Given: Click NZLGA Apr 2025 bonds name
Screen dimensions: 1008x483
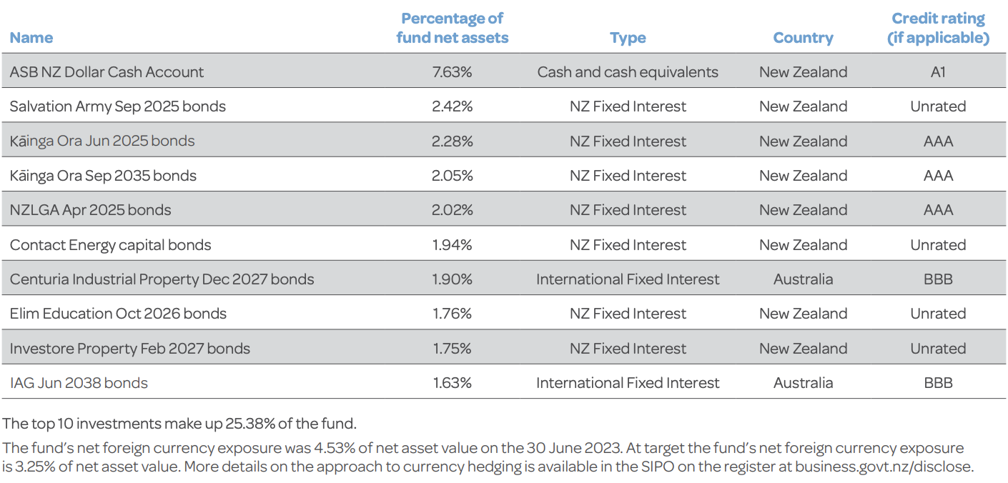Looking at the screenshot, I should coord(90,210).
